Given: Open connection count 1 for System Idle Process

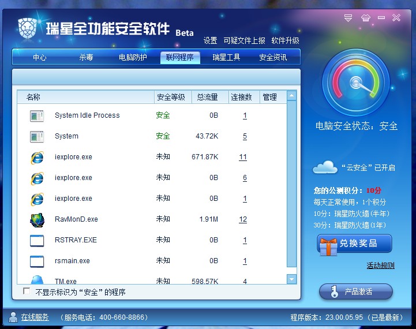Looking at the screenshot, I should (245, 115).
